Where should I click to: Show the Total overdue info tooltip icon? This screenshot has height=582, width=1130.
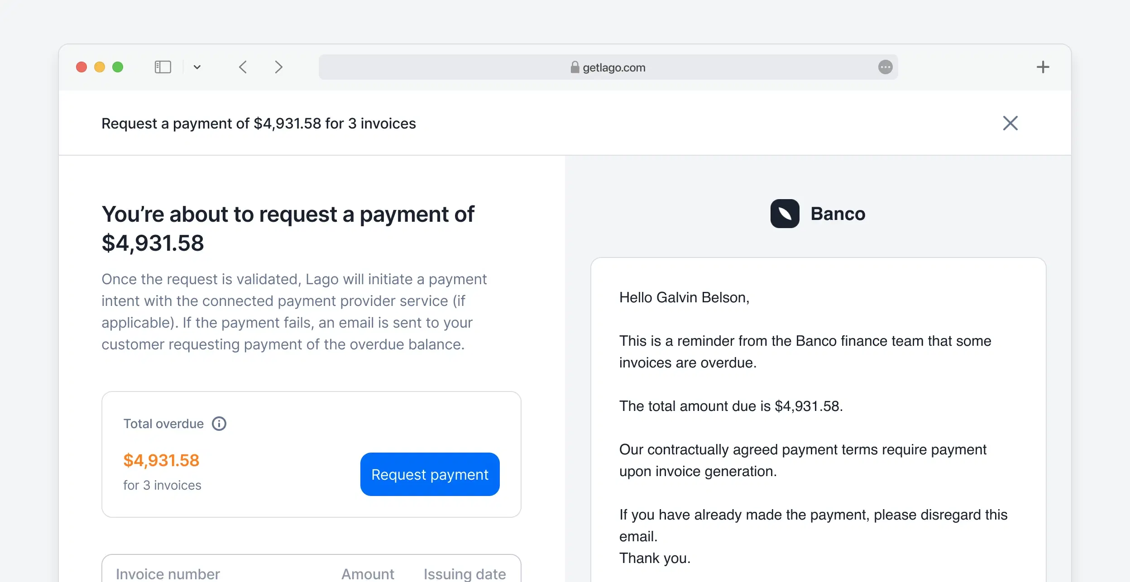(219, 424)
